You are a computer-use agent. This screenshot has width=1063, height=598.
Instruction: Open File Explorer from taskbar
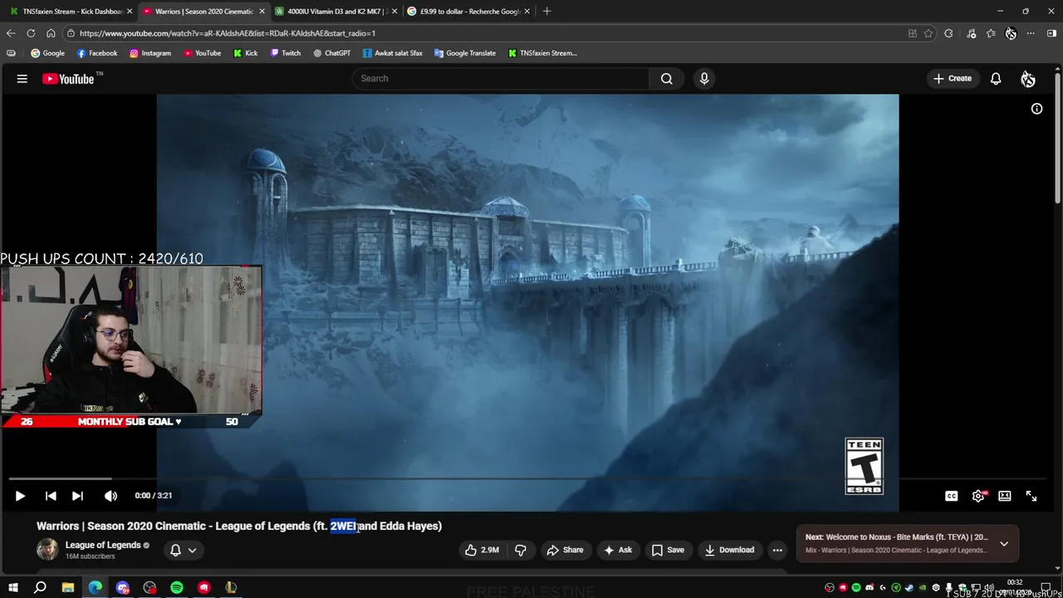[x=68, y=587]
